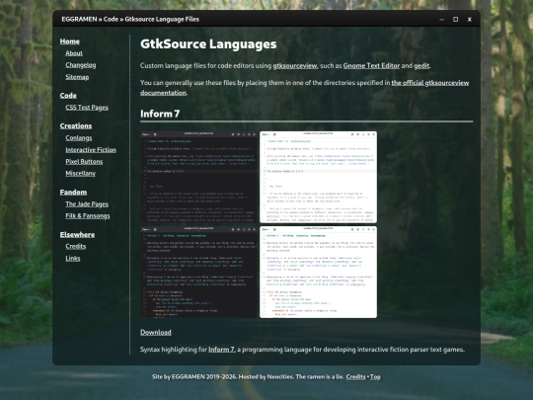The height and width of the screenshot is (400, 533).
Task: Go to Filk & Fansongs page
Action: 88,216
